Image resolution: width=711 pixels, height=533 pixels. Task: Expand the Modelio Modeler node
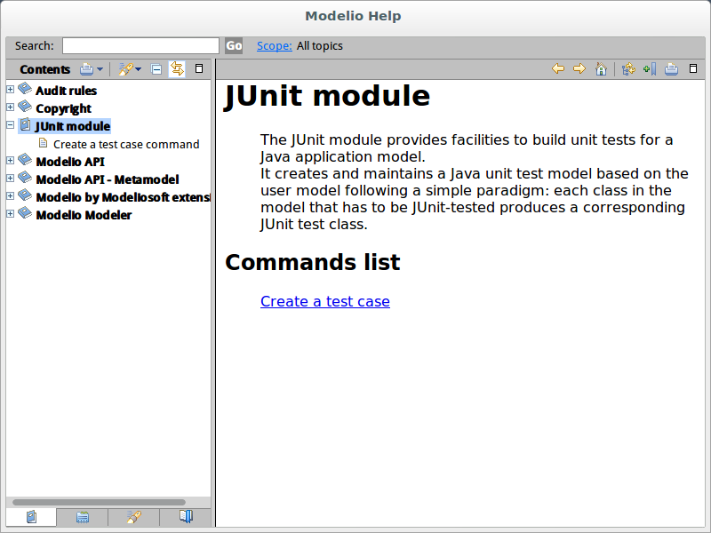[10, 213]
